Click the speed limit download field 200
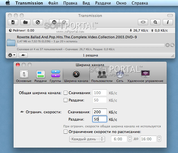The height and width of the screenshot is (153, 178). [100, 112]
